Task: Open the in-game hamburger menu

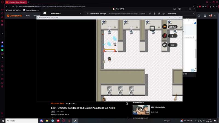Action: [152, 28]
